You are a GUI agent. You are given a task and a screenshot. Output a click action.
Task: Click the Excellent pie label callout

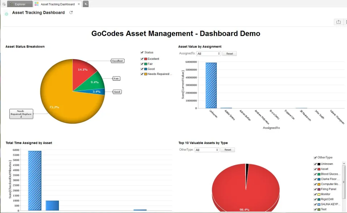coord(117,61)
